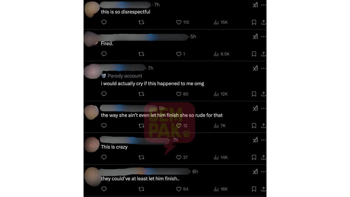Click the 7h timestamp on the first tweet
Image resolution: width=350 pixels, height=197 pixels.
click(157, 5)
